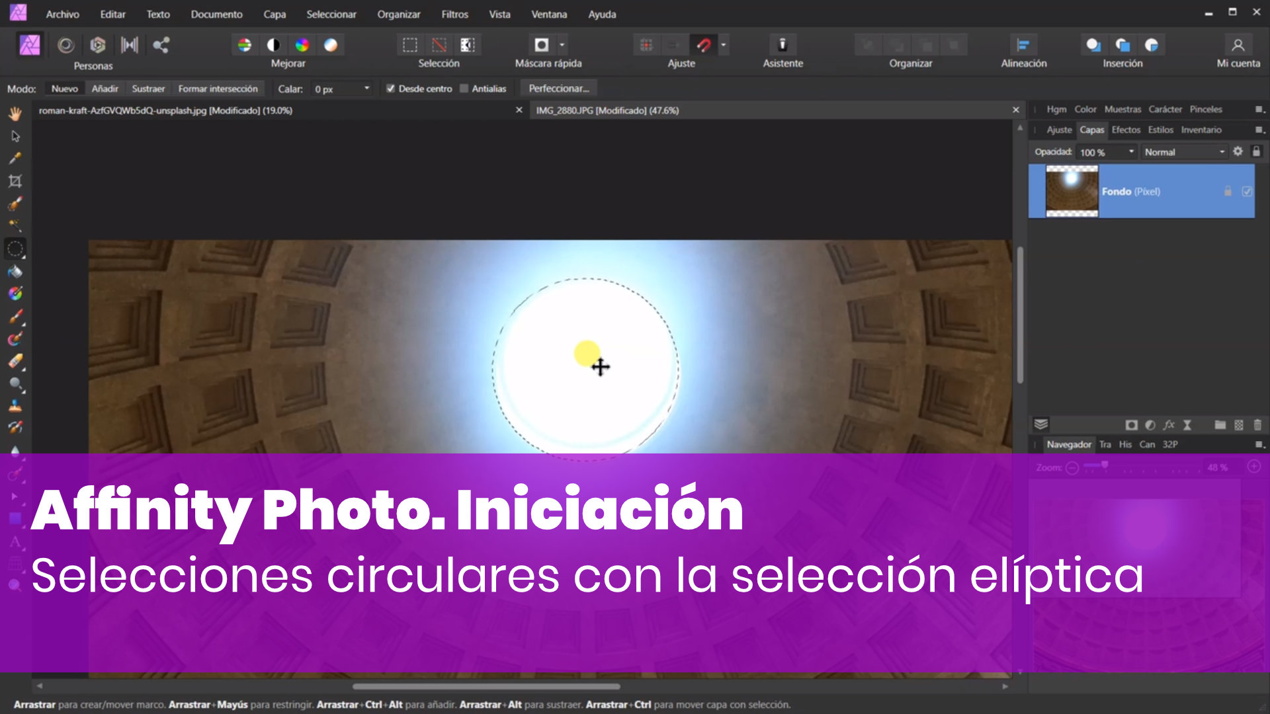This screenshot has height=714, width=1270.
Task: Select the Paint Brush tool
Action: pos(15,316)
